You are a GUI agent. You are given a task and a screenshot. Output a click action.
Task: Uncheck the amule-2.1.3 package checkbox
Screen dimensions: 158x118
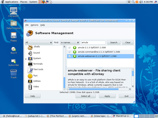pyautogui.click(x=70, y=47)
